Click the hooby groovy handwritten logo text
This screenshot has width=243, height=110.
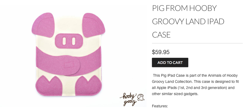[128, 99]
